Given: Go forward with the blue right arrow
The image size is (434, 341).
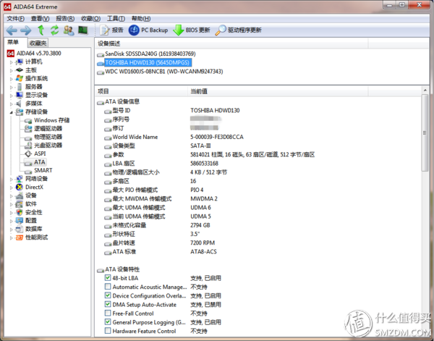Looking at the screenshot, I should click(x=26, y=30).
